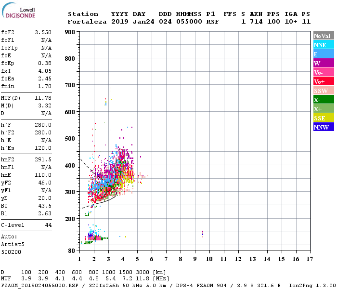Click the Artist5 label
337x289 pixels.
click(x=13, y=245)
